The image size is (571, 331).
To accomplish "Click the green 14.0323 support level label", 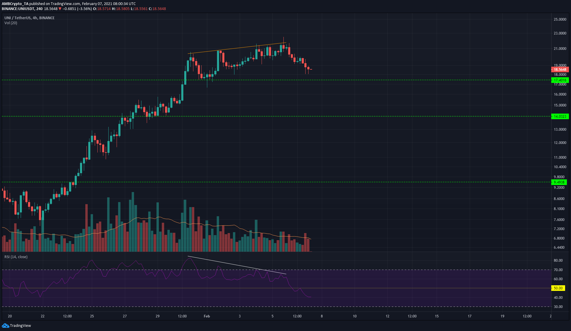I will pos(560,117).
